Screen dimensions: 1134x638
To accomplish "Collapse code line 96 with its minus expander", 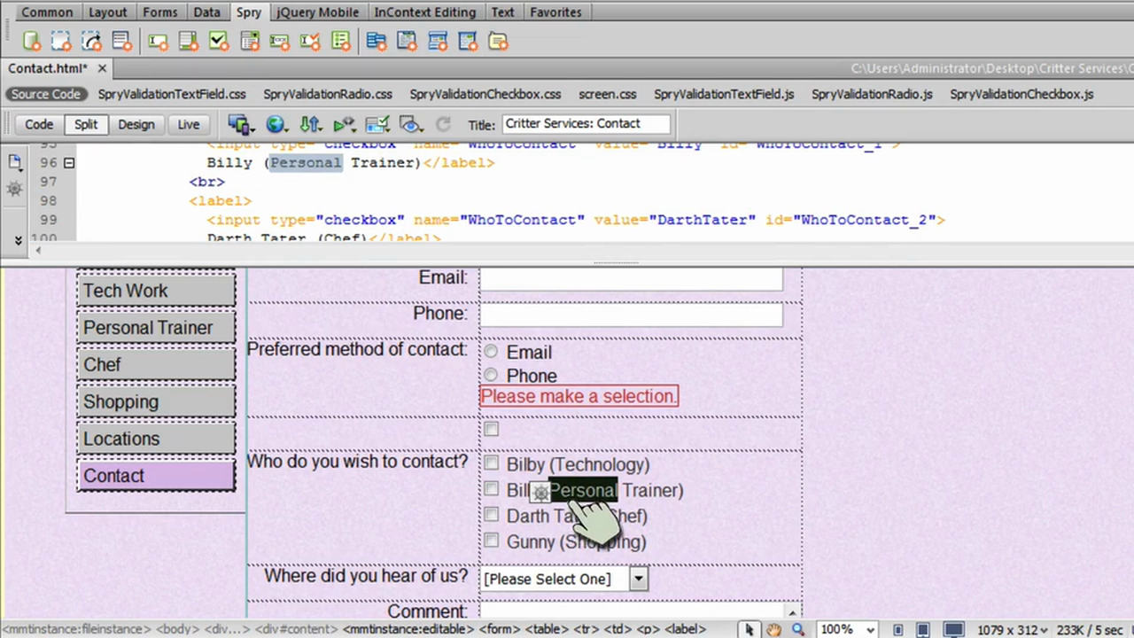I will click(68, 162).
